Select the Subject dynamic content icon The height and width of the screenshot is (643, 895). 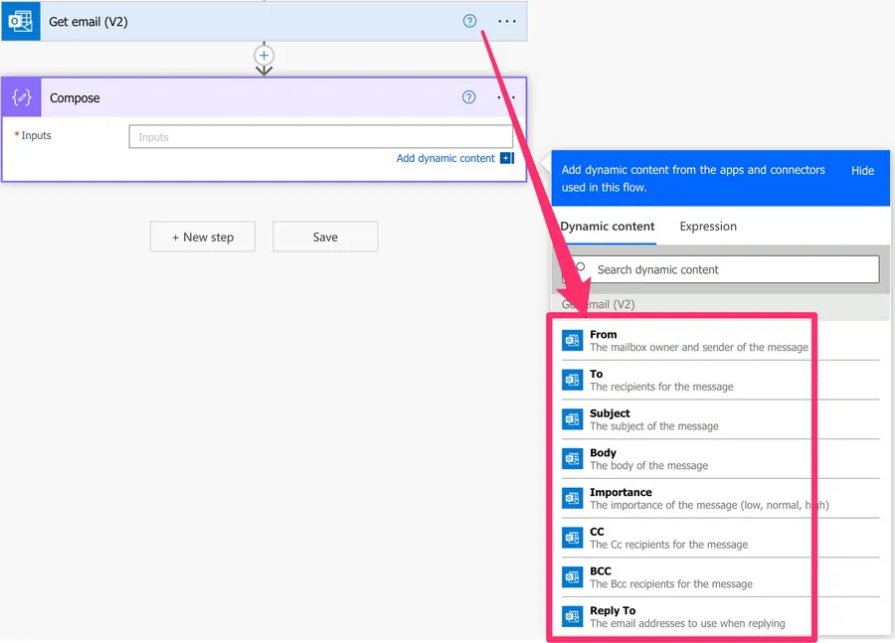tap(572, 419)
